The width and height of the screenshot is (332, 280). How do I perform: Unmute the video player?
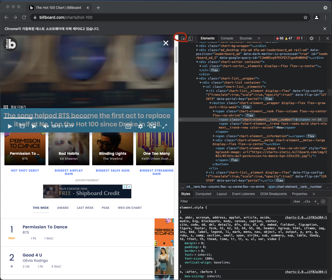coord(46,126)
